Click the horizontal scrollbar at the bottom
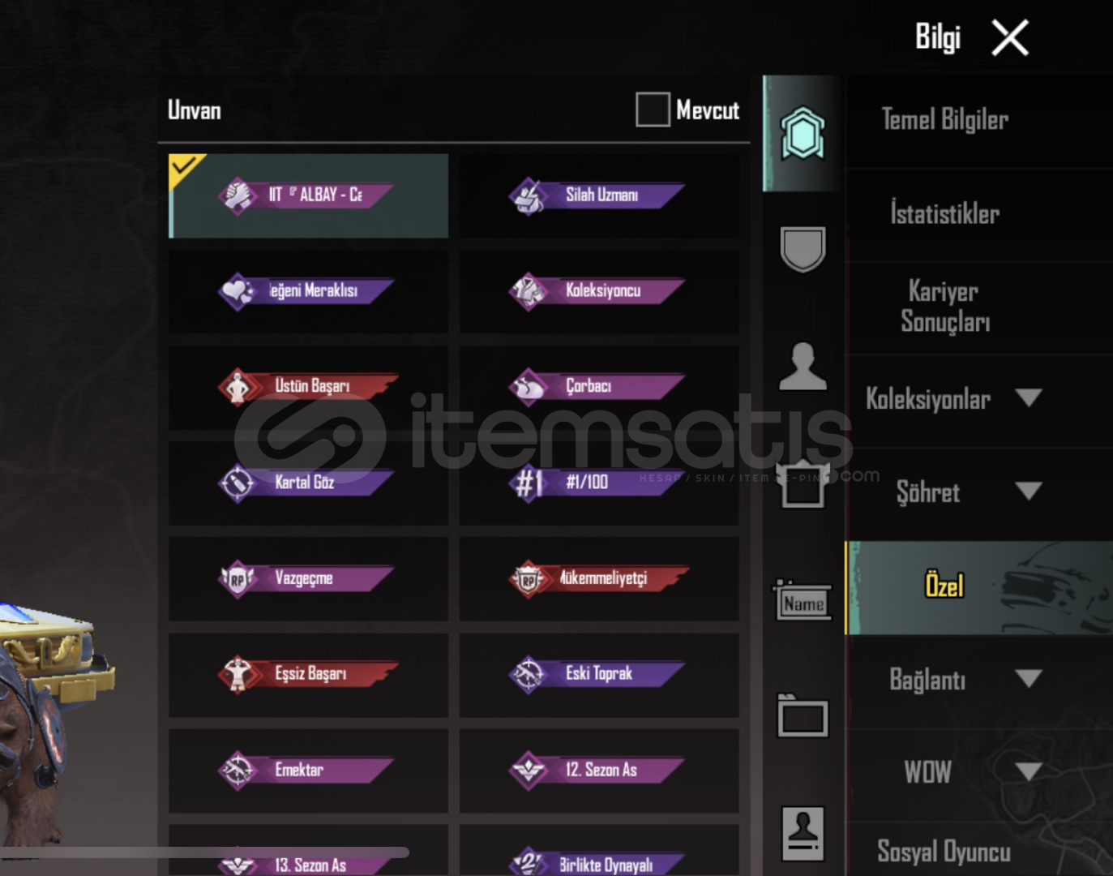 [204, 852]
